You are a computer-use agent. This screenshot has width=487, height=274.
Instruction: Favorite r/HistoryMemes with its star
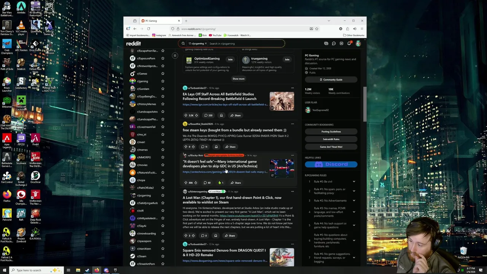(163, 104)
